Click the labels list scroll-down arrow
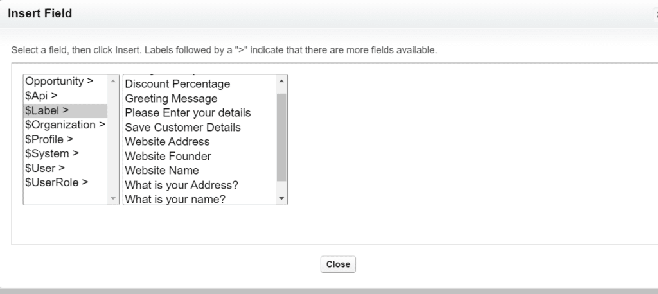 [281, 199]
